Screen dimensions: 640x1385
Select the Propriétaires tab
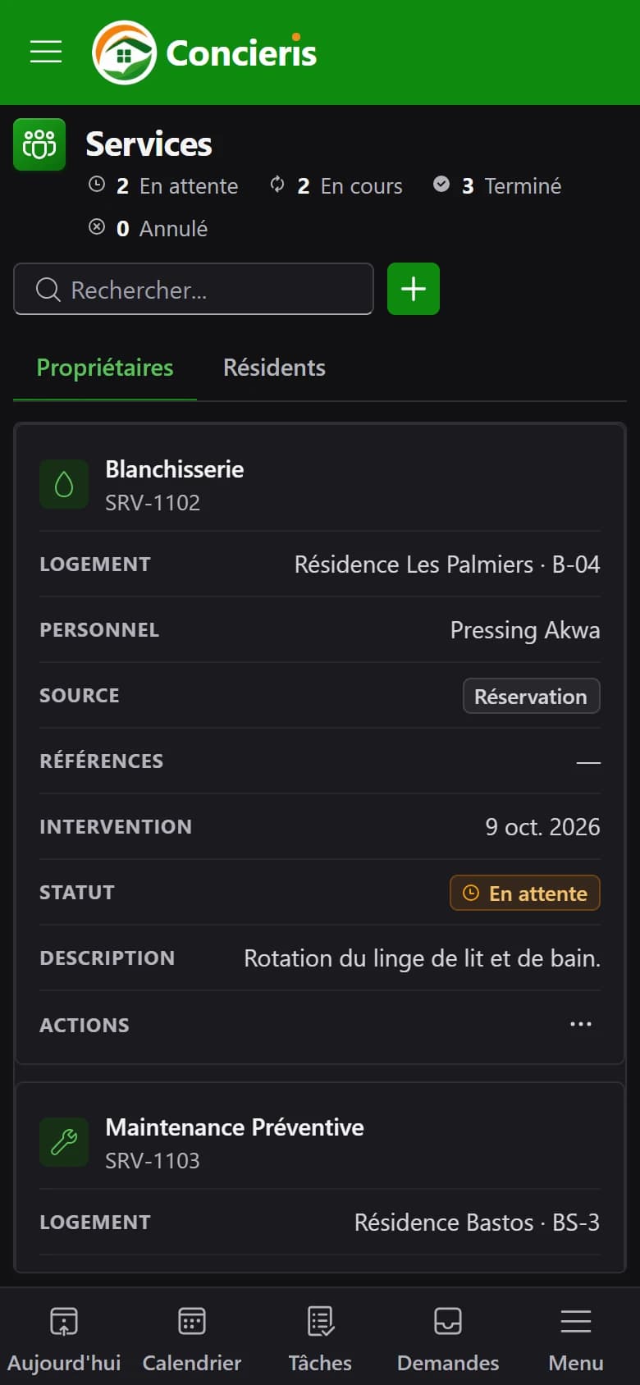tap(105, 368)
